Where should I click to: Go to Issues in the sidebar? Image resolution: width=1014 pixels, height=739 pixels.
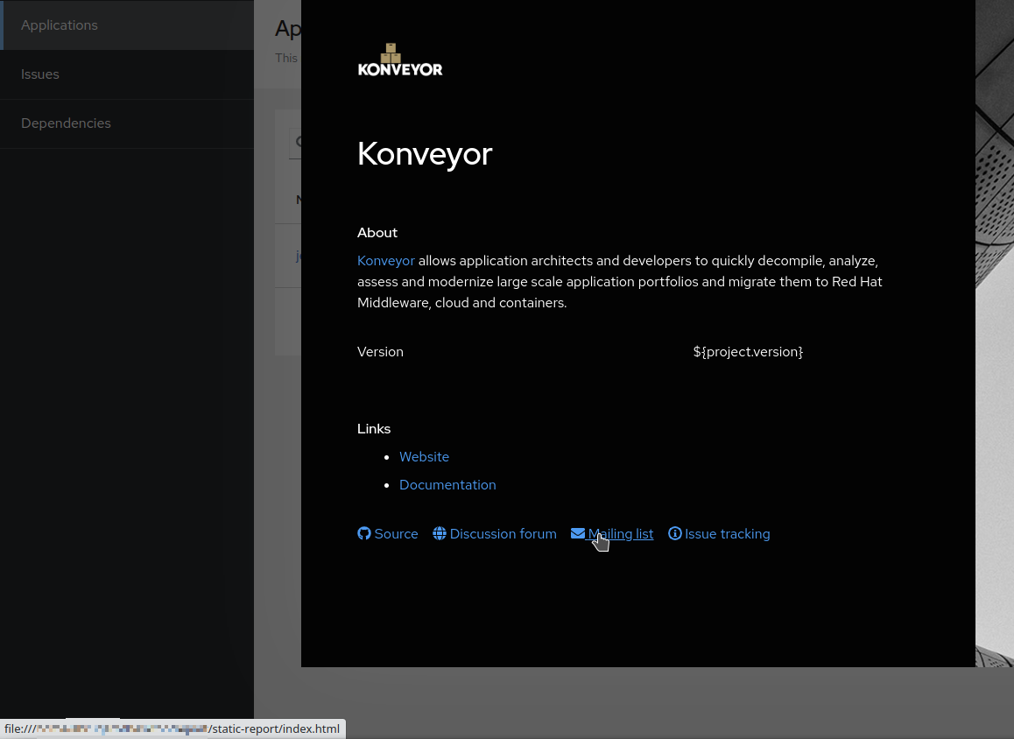pyautogui.click(x=127, y=74)
